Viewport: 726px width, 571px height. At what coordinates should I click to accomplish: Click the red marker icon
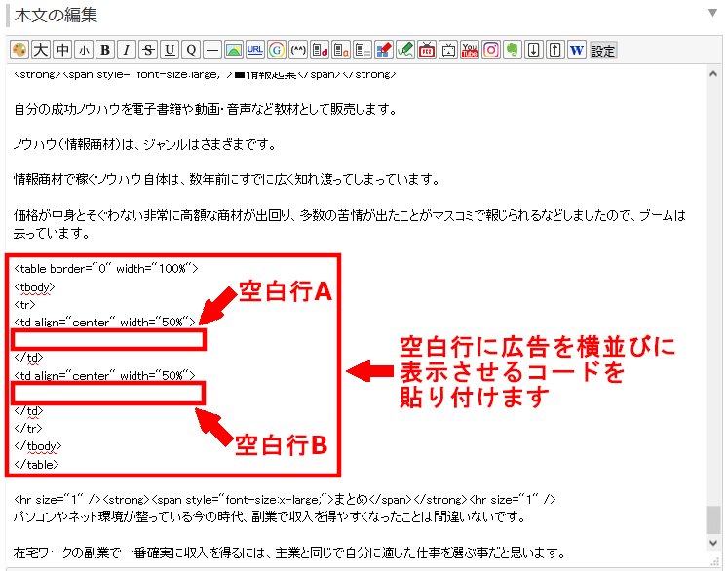(384, 50)
